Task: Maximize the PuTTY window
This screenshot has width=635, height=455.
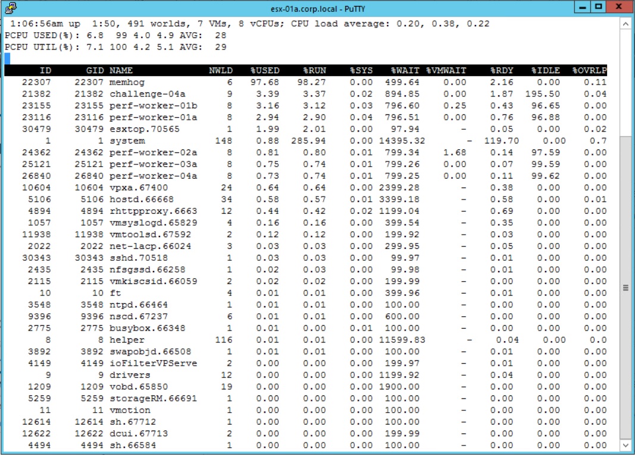Action: coord(598,7)
